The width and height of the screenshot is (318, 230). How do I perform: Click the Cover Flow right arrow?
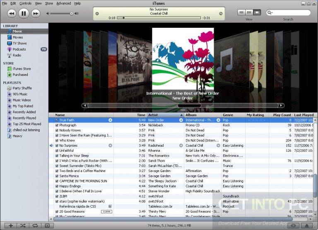coord(281,105)
